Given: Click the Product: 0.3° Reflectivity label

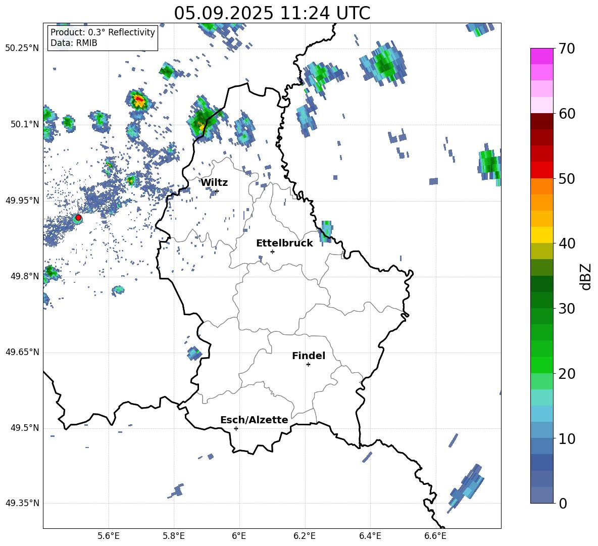Looking at the screenshot, I should coord(103,32).
